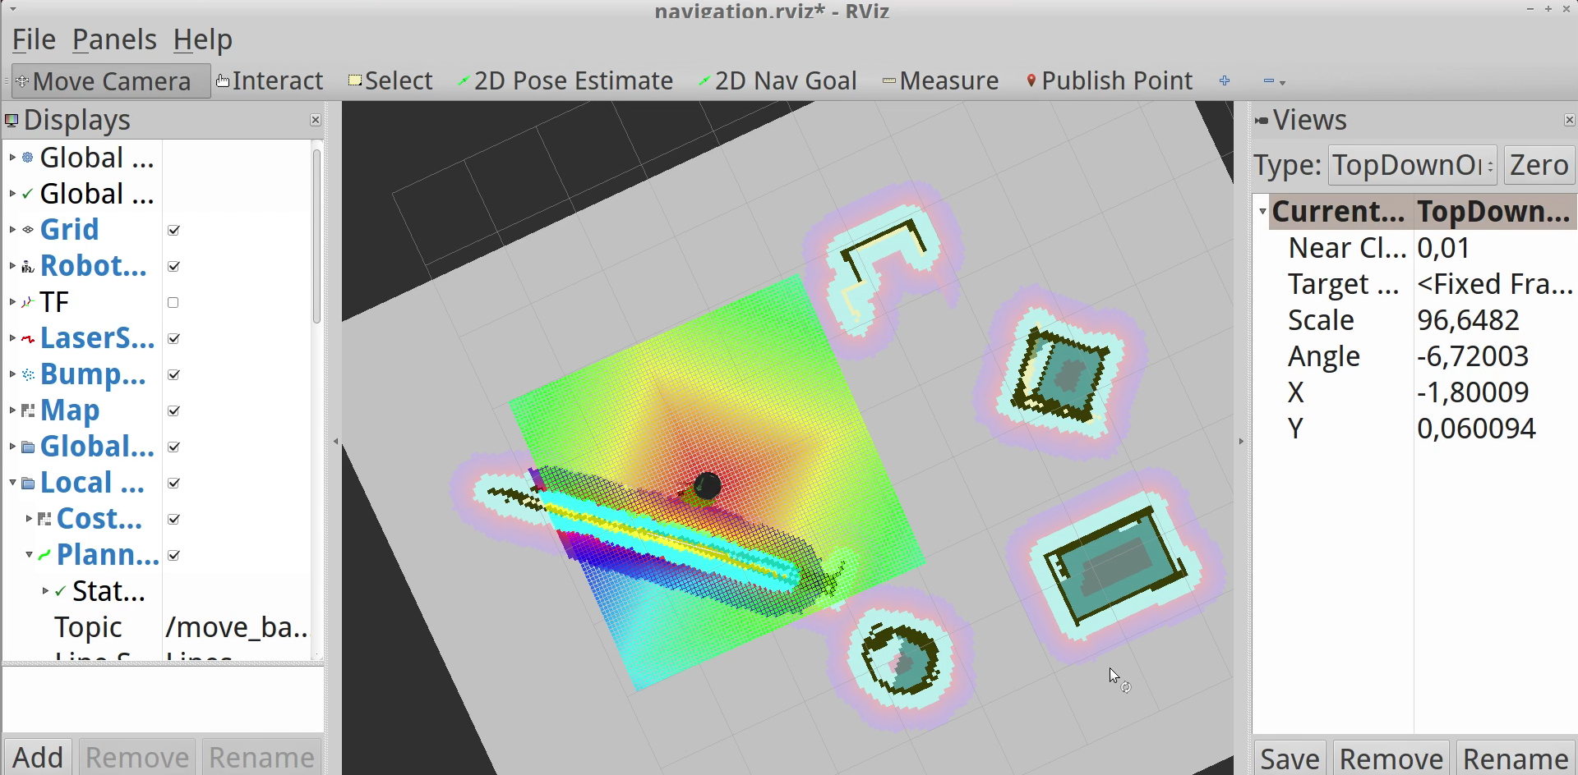Click the blue plus add-tool icon
1578x775 pixels.
[1225, 81]
